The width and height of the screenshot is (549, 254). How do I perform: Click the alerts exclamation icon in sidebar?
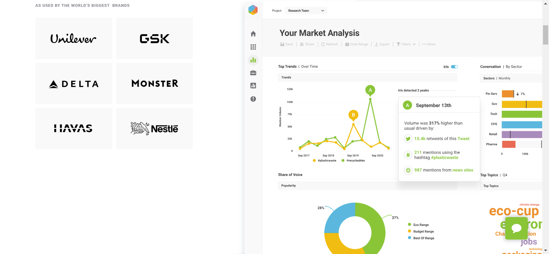(x=253, y=99)
